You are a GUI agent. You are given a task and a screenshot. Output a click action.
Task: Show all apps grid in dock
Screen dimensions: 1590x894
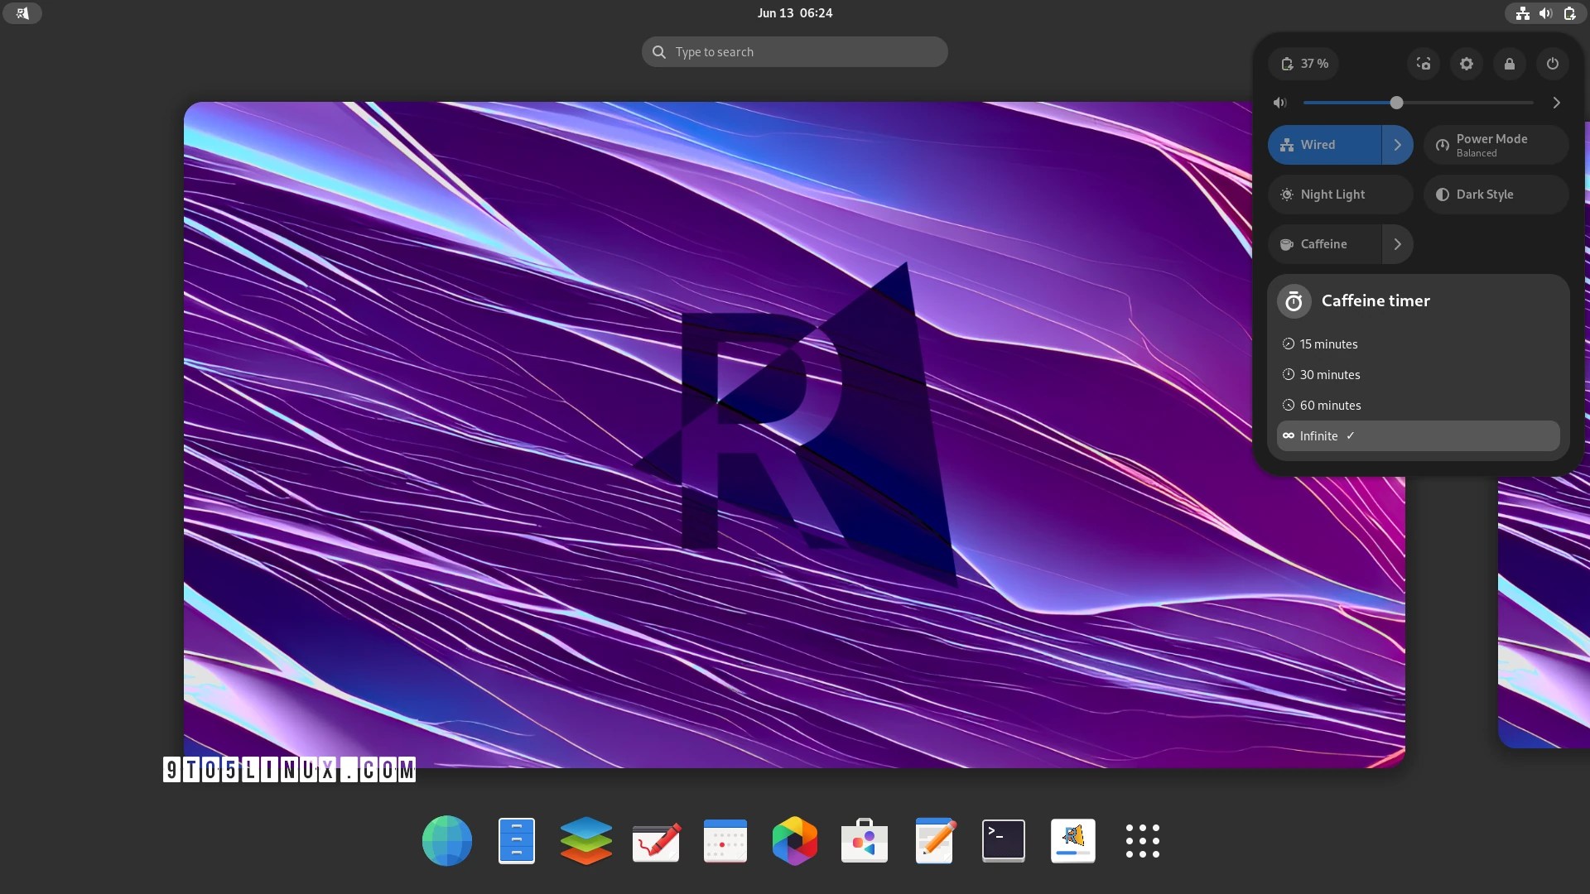pyautogui.click(x=1142, y=841)
